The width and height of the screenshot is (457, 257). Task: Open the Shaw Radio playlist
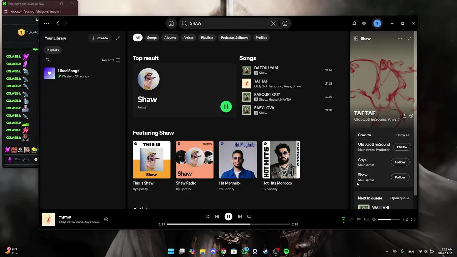195,166
